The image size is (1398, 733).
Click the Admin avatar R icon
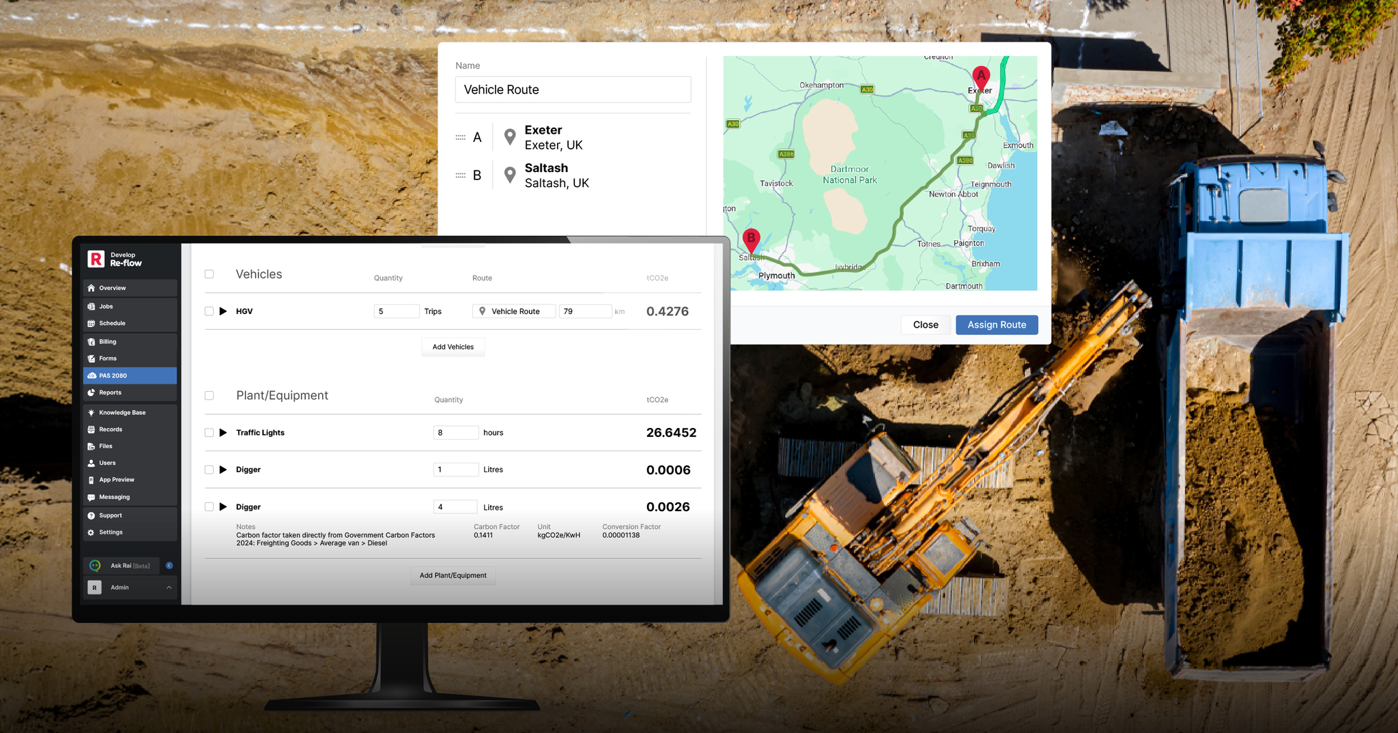pyautogui.click(x=95, y=588)
